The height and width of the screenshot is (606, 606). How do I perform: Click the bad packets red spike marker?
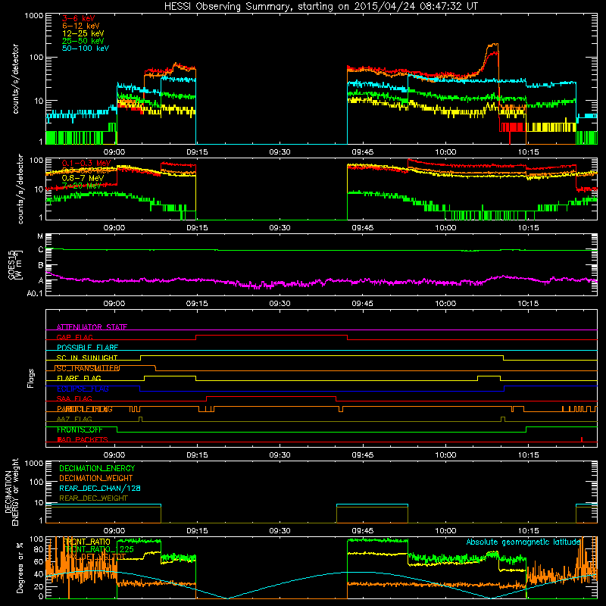click(582, 439)
